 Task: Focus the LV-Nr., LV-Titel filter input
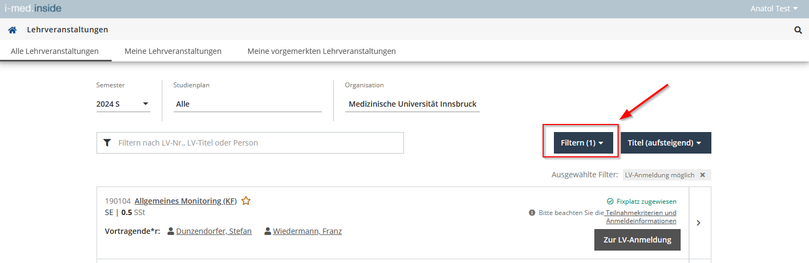click(x=250, y=143)
